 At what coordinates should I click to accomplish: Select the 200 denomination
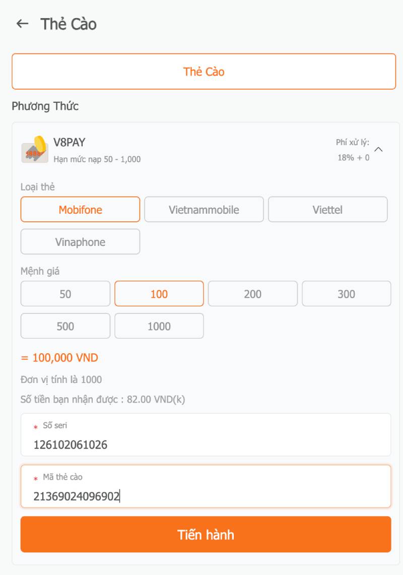tap(252, 294)
